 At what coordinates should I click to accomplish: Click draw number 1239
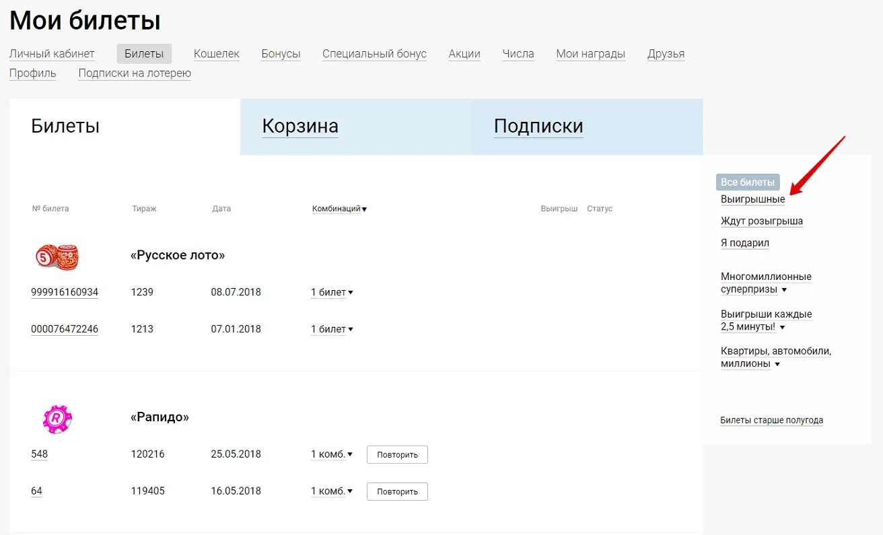[x=142, y=292]
